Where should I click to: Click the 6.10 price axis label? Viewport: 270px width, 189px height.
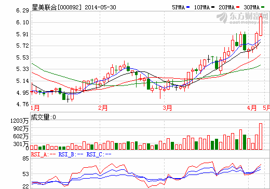tap(22, 22)
